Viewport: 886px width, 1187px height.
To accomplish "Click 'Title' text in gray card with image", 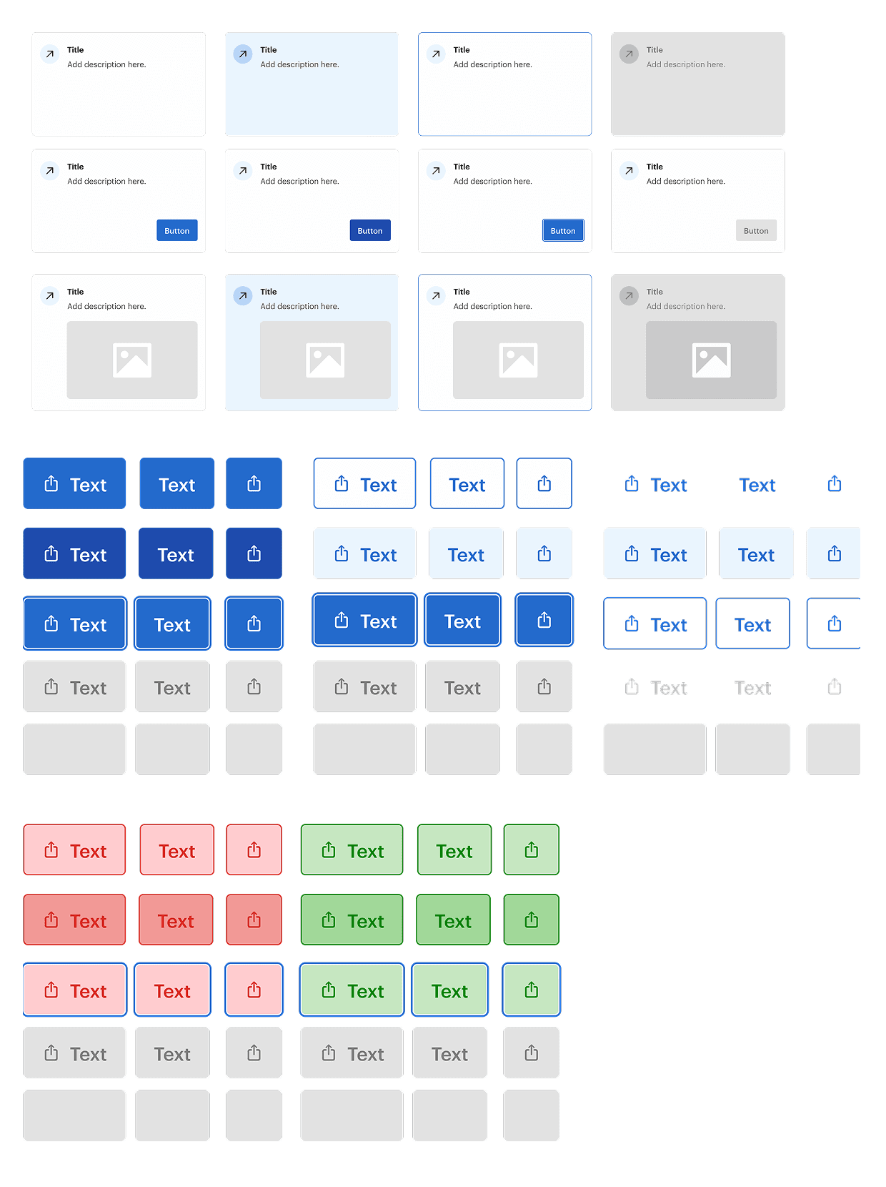I will [x=654, y=292].
